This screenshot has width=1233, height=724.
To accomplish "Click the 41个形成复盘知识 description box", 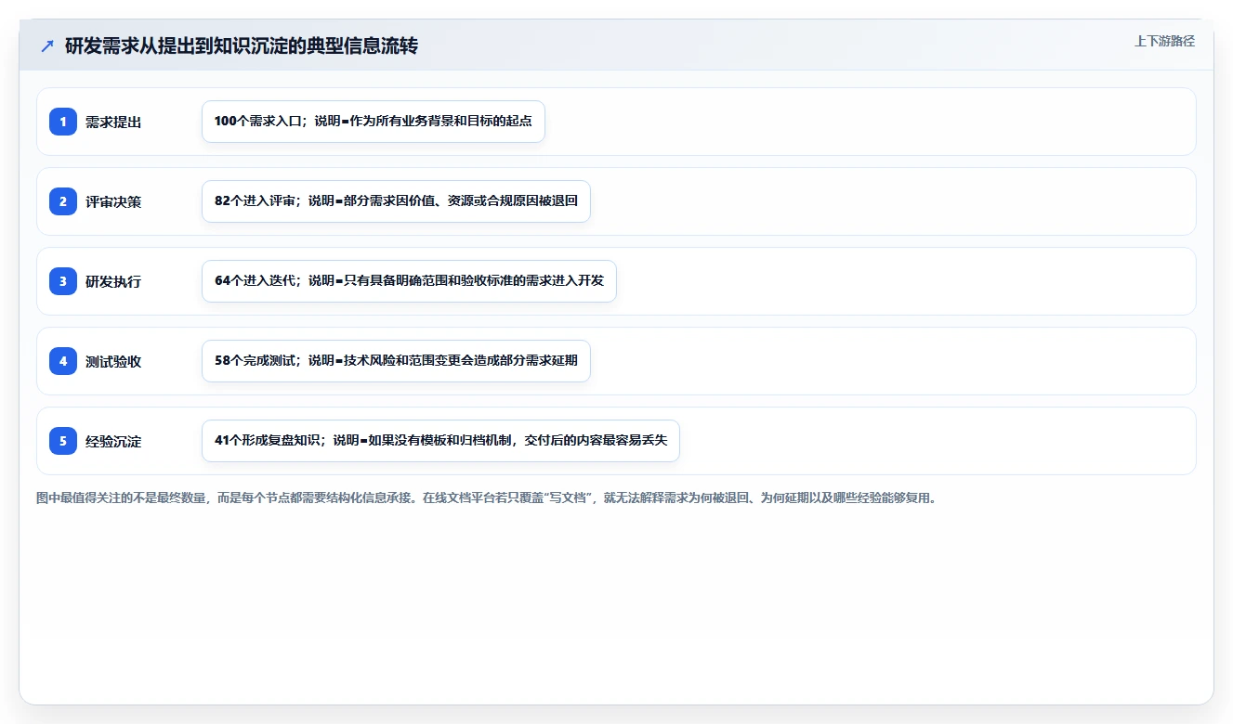I will [x=440, y=441].
